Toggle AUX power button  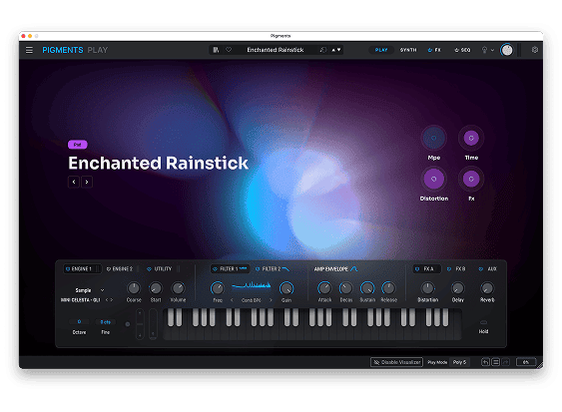click(x=481, y=268)
